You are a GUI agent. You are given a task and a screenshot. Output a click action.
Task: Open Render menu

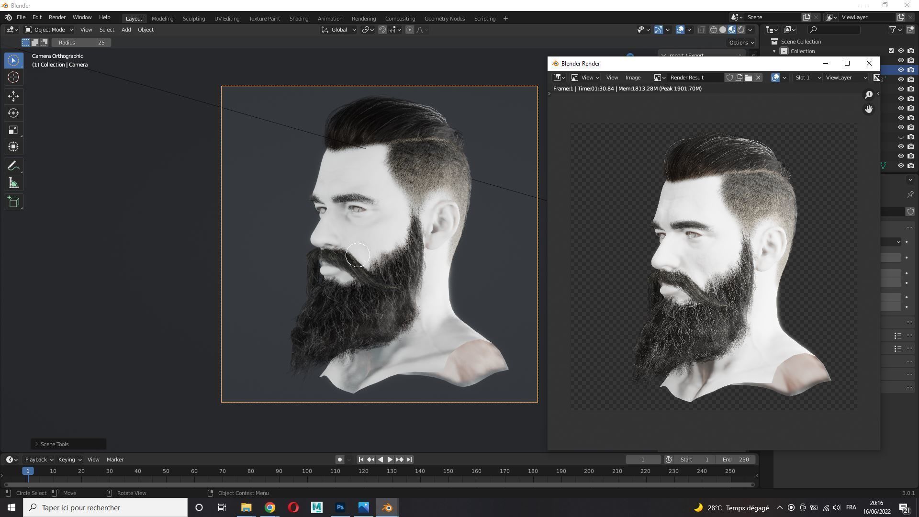[57, 17]
